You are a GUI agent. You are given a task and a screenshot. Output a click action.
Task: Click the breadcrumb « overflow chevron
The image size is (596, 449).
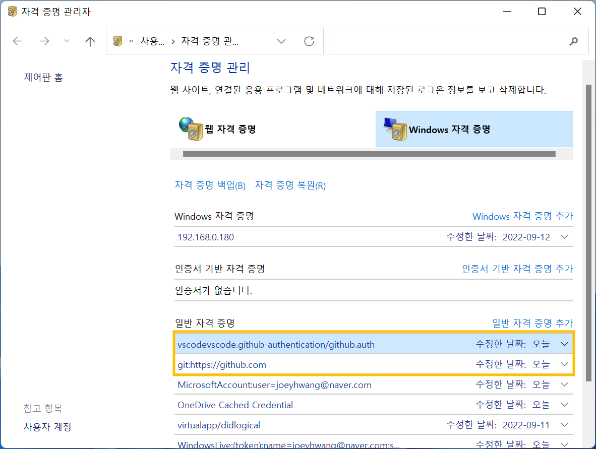coord(131,41)
